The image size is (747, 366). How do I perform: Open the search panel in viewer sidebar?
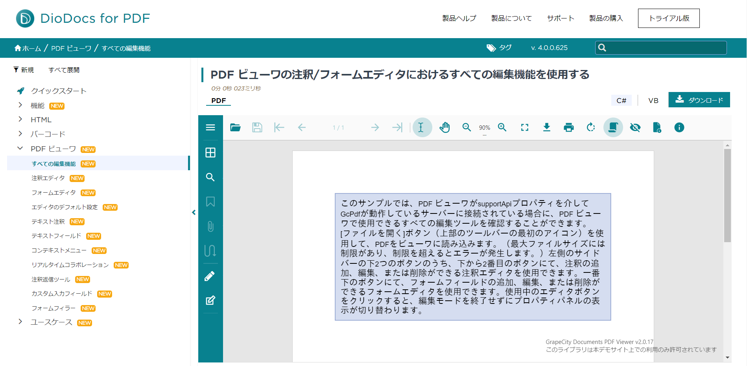210,177
